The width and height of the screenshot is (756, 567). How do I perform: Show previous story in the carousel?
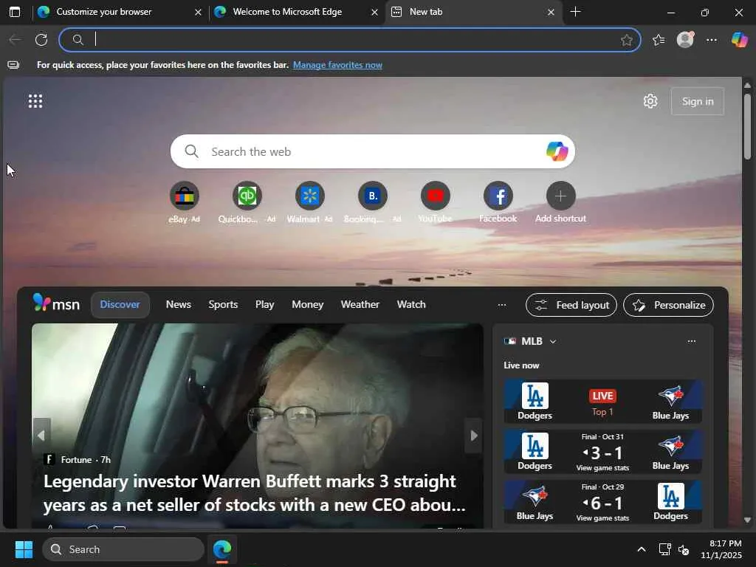[41, 436]
